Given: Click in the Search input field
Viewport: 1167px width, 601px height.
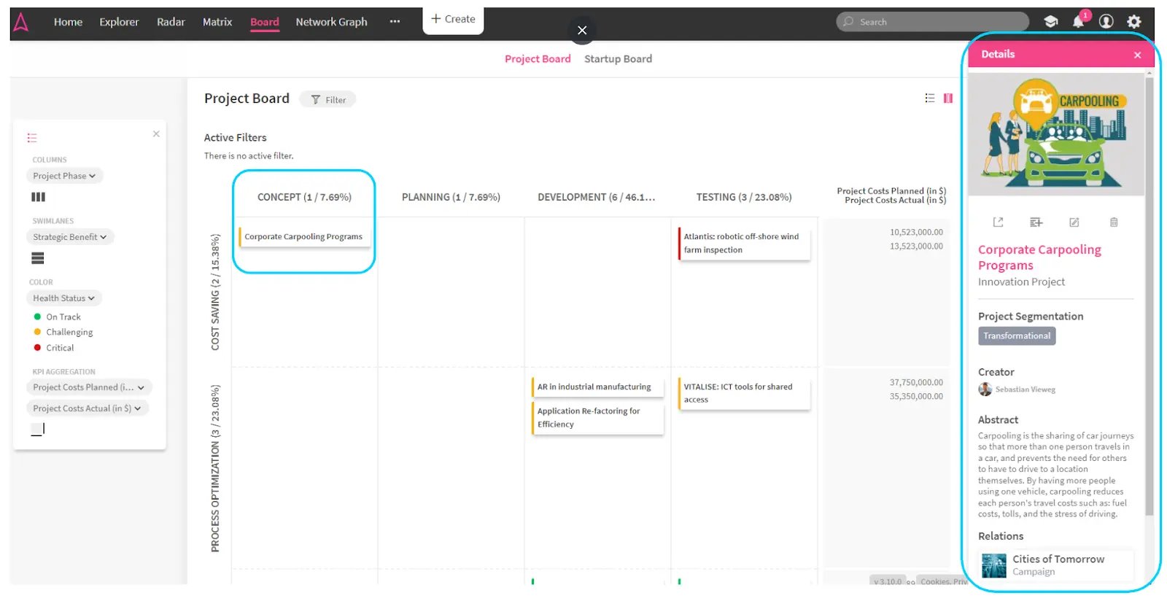Looking at the screenshot, I should (x=937, y=22).
